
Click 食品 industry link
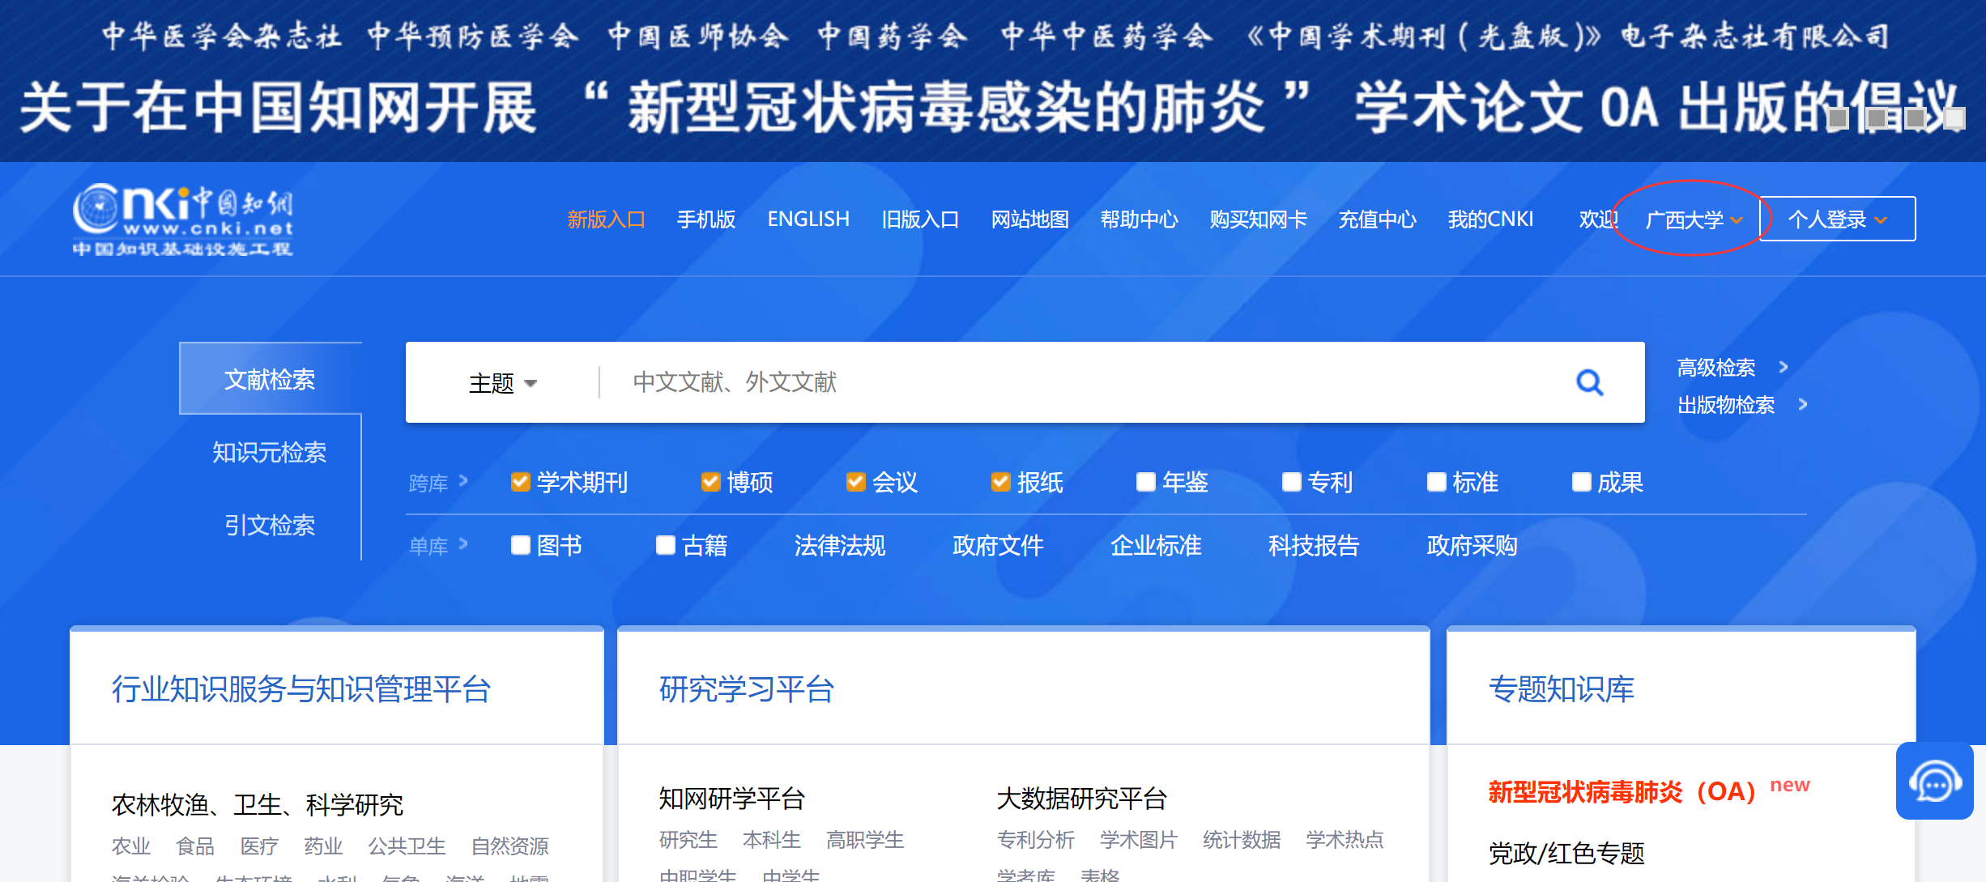tap(195, 846)
